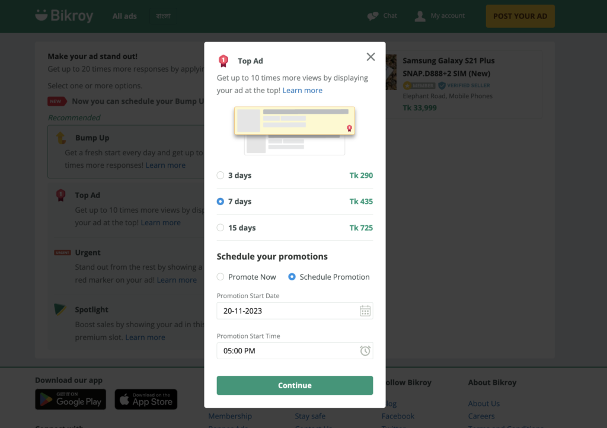Screen dimensions: 607x428
Task: Open Learn more link in Top Ad dialog
Action: point(302,90)
